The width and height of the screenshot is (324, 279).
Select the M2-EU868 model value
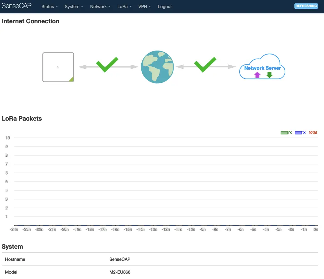120,272
